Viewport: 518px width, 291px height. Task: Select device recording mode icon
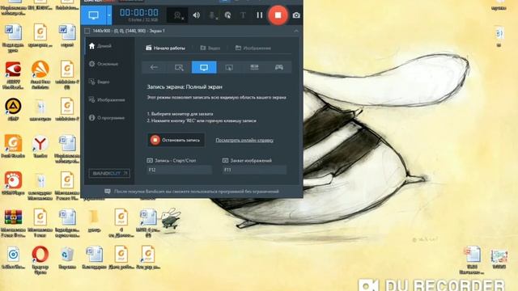(254, 67)
